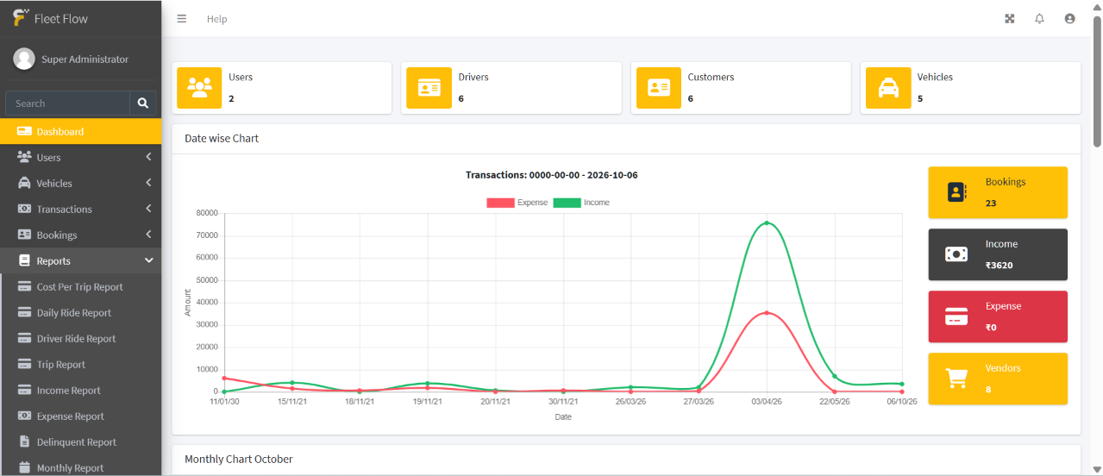Click the Users card people icon
The height and width of the screenshot is (476, 1103).
[199, 88]
